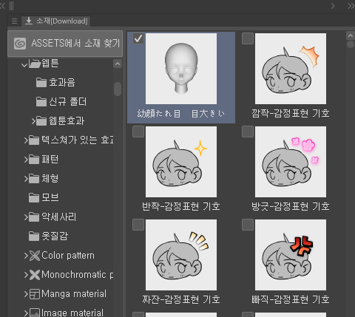Check the 방긋-감정표현 기호 checkbox
Screen dimensions: 355x317
coord(248,132)
